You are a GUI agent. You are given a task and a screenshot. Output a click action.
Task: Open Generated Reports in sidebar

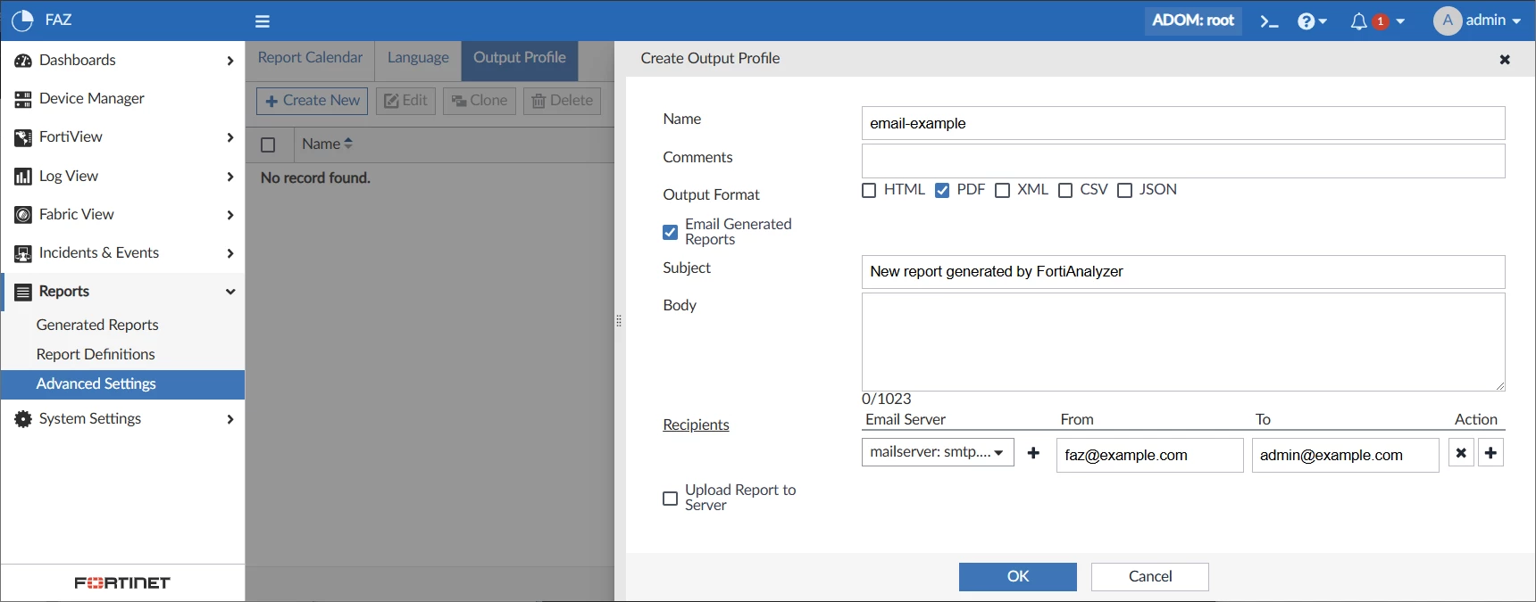[x=97, y=326]
